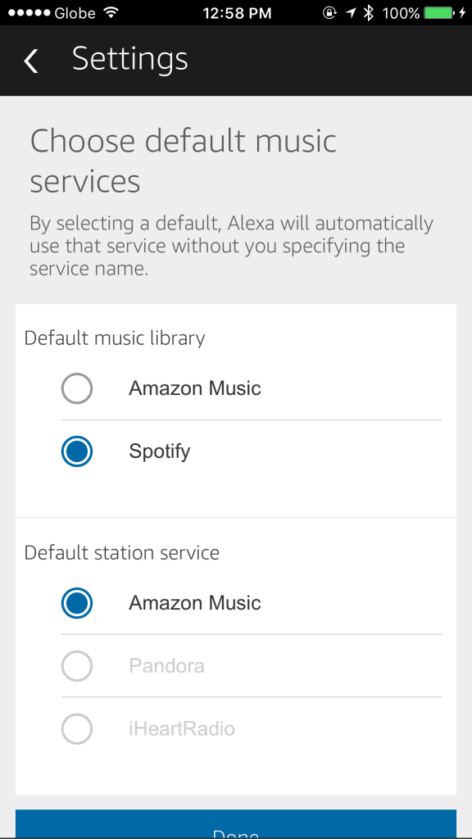Tap the battery icon in status bar

(438, 12)
